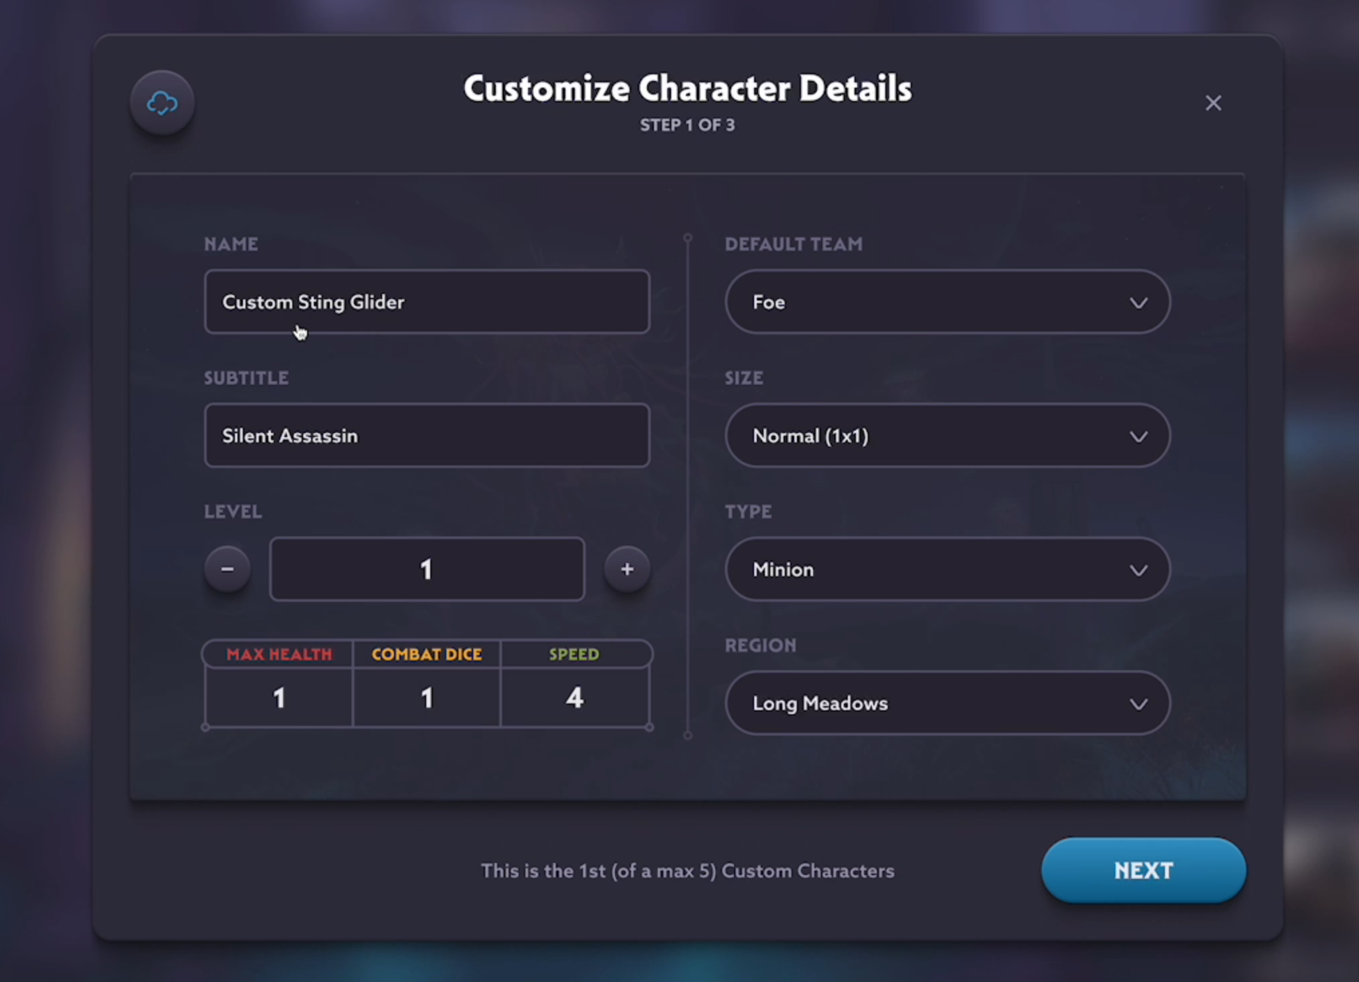Click the cloud sync icon
The height and width of the screenshot is (982, 1359).
[x=162, y=102]
